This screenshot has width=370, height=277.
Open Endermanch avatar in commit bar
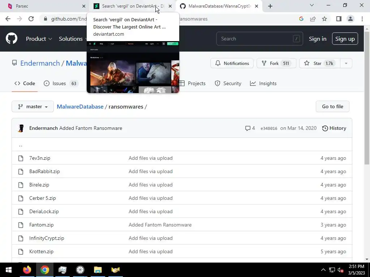[21, 128]
